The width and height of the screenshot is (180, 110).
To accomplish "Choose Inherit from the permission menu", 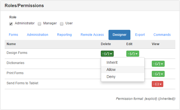I will pos(112,62).
